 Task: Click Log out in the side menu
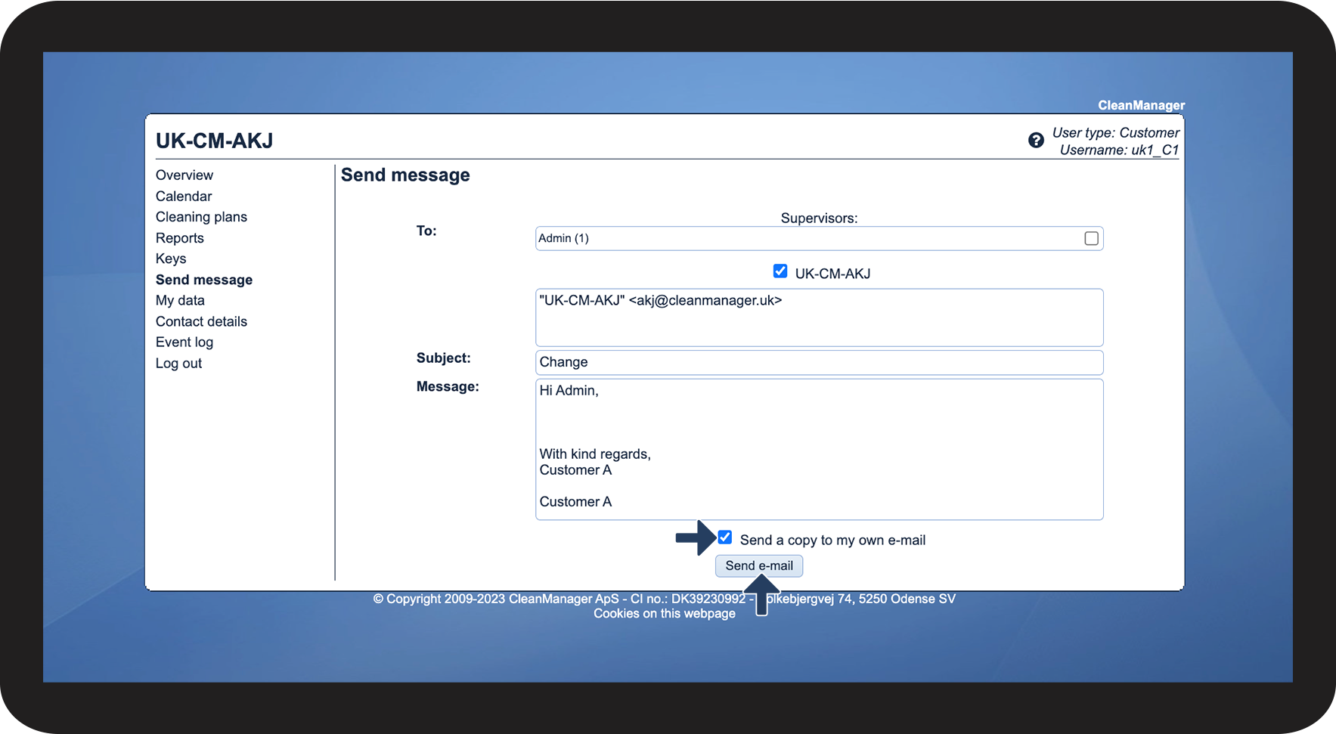(178, 363)
